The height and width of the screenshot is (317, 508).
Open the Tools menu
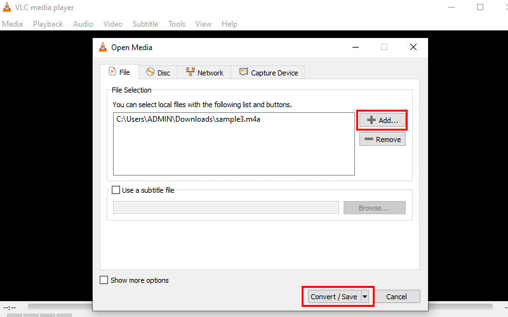pyautogui.click(x=177, y=24)
